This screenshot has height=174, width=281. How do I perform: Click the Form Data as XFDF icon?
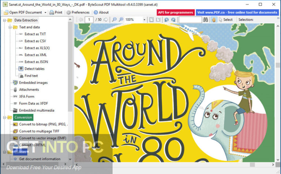tap(15, 104)
